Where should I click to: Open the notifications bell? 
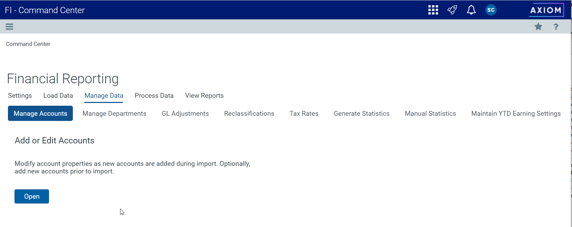471,10
